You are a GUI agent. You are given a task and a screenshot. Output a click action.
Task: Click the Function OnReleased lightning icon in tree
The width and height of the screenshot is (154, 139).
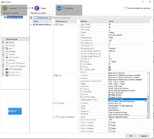56,117
